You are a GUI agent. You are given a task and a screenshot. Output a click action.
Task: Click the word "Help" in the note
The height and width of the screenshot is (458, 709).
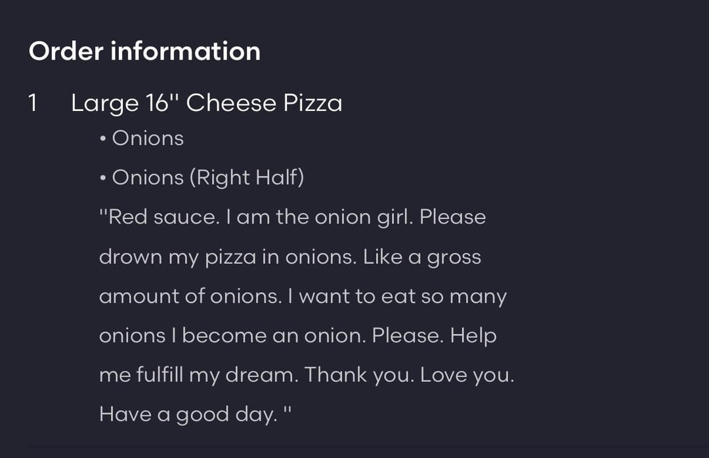(473, 335)
